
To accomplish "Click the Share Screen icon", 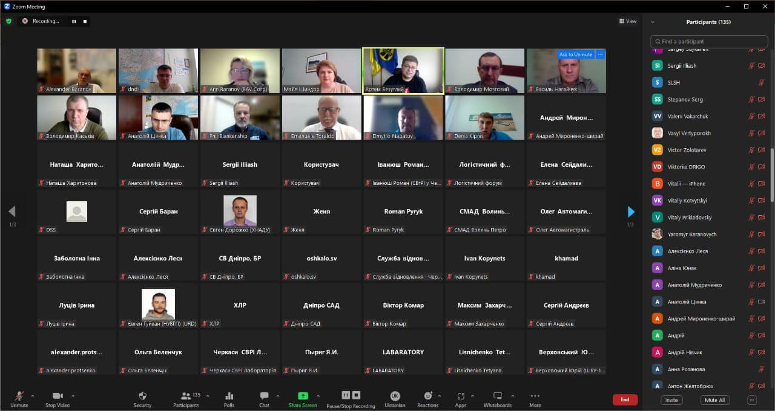I will 303,396.
